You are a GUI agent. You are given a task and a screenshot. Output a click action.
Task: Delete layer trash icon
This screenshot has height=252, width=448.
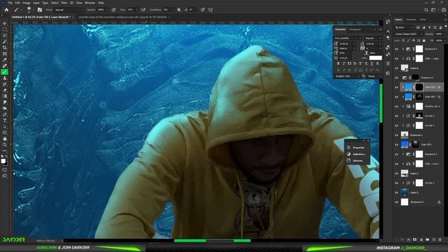pyautogui.click(x=440, y=239)
